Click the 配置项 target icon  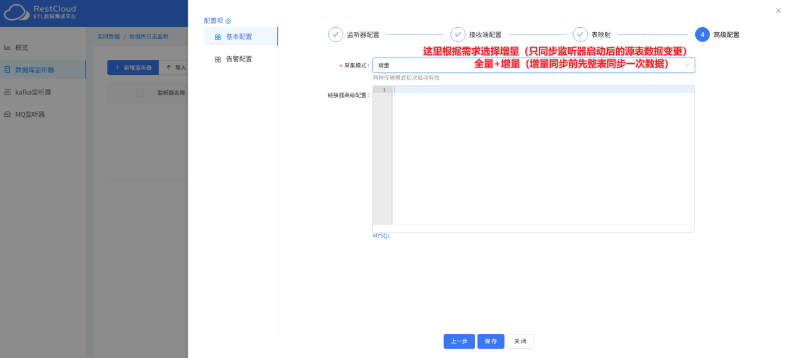point(228,21)
